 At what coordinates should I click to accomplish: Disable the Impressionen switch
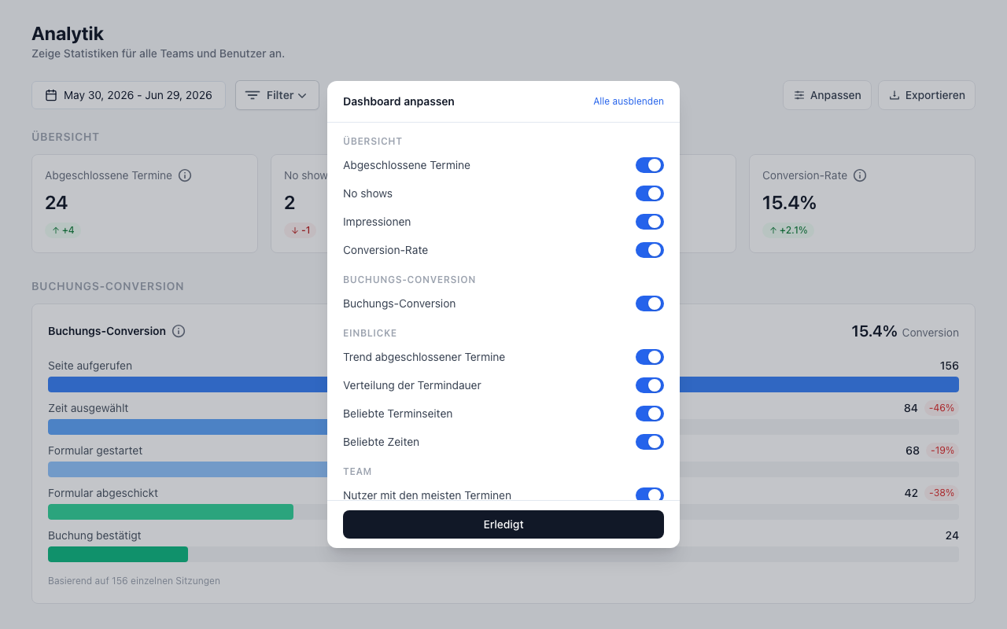point(650,222)
